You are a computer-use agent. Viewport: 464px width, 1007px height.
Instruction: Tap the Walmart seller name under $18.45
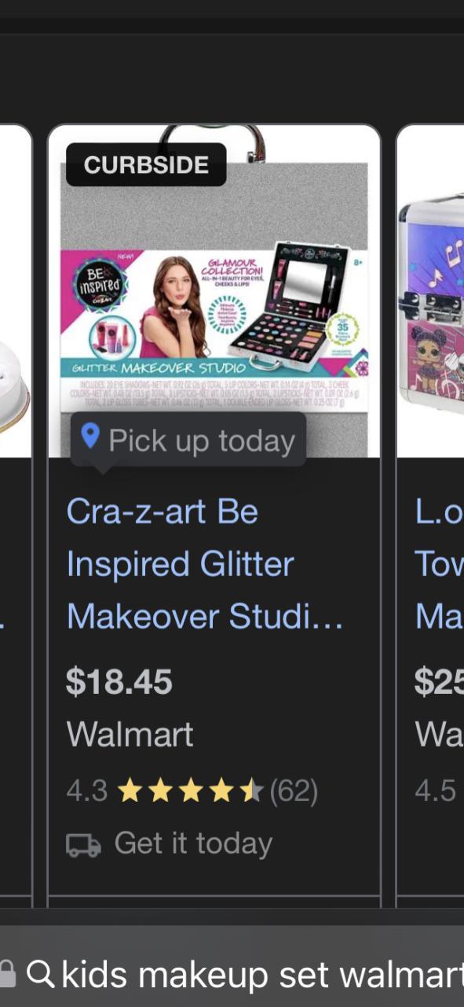130,735
